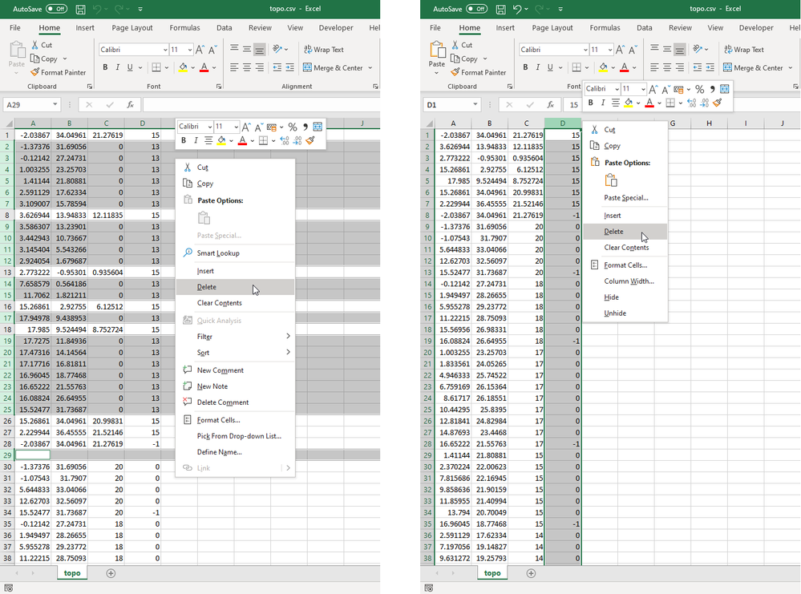Apply italic from the floating mini toolbar
Viewport: 801px width, 594px height.
coord(196,140)
